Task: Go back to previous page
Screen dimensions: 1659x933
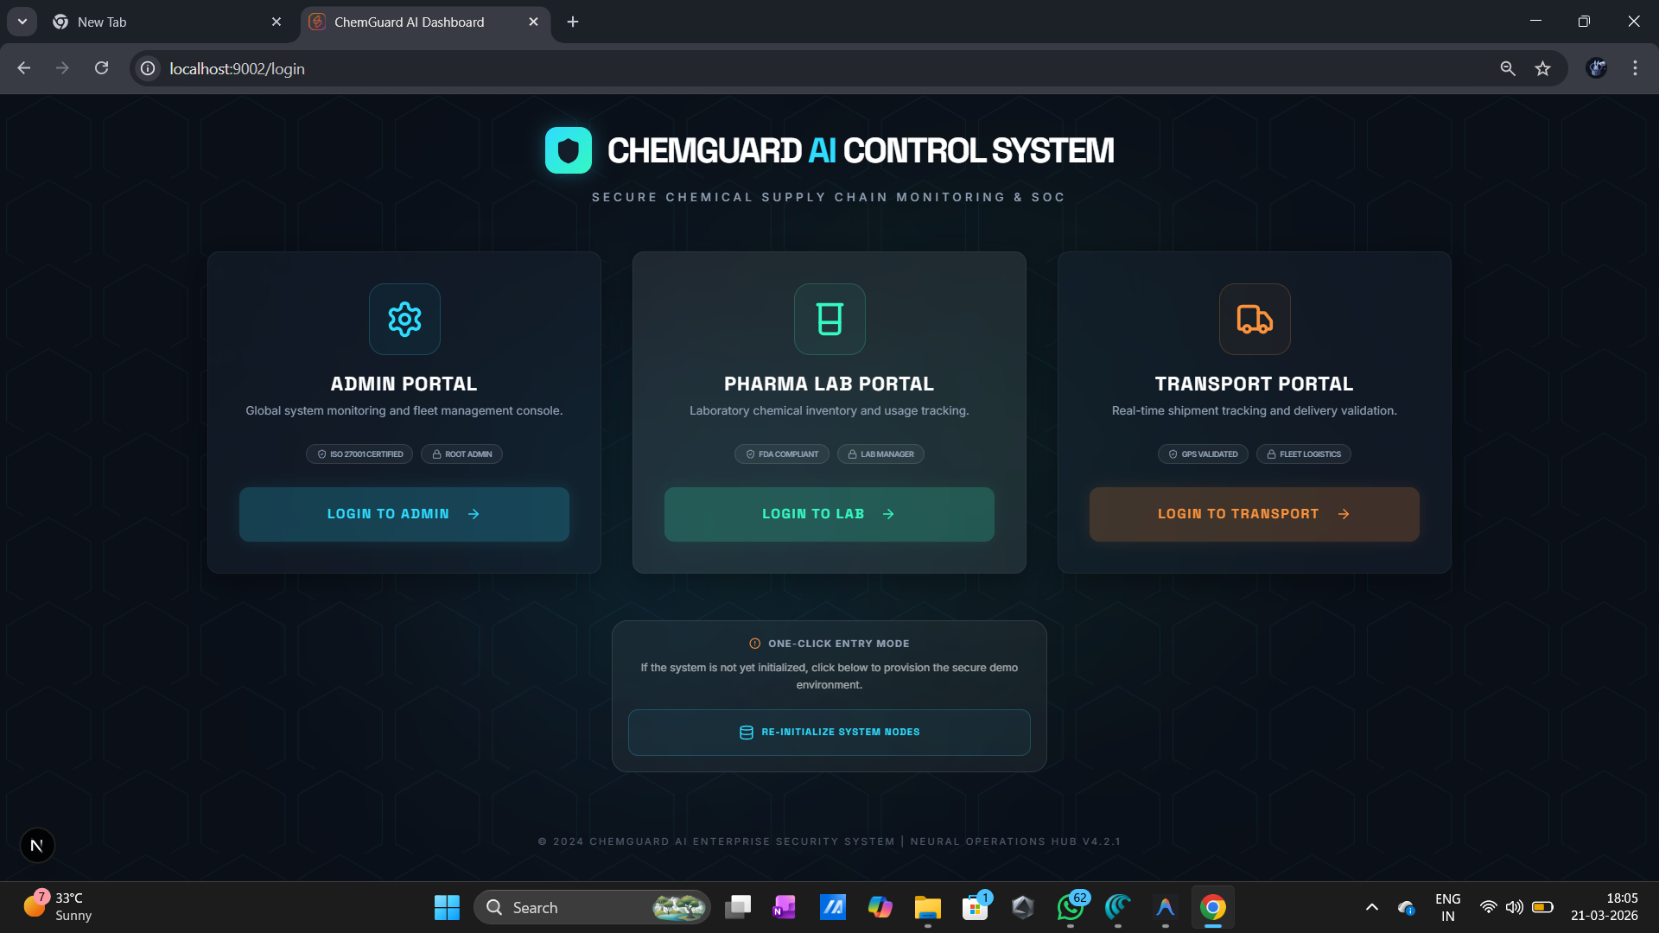Action: 24,68
